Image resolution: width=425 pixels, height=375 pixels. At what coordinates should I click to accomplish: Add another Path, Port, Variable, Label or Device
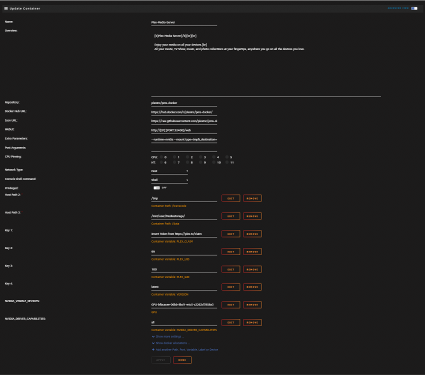tap(185, 349)
